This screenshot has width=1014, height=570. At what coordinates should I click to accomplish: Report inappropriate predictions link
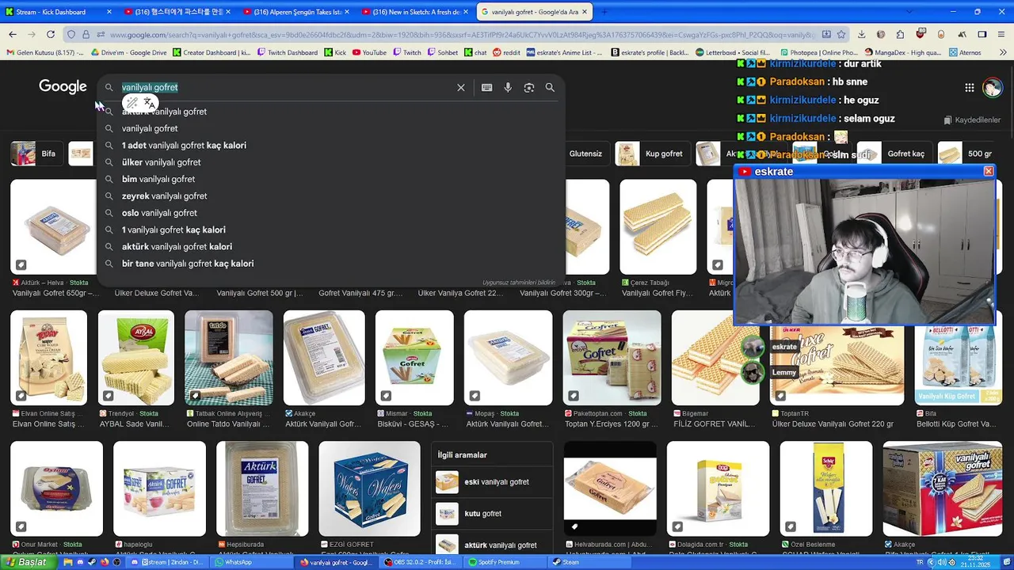(519, 283)
